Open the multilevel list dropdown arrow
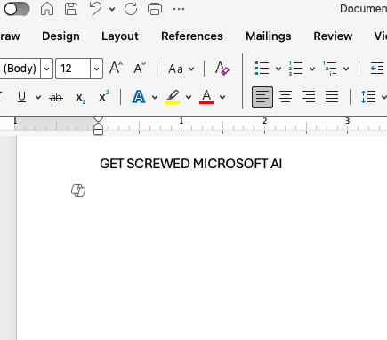387x340 pixels. tap(346, 69)
